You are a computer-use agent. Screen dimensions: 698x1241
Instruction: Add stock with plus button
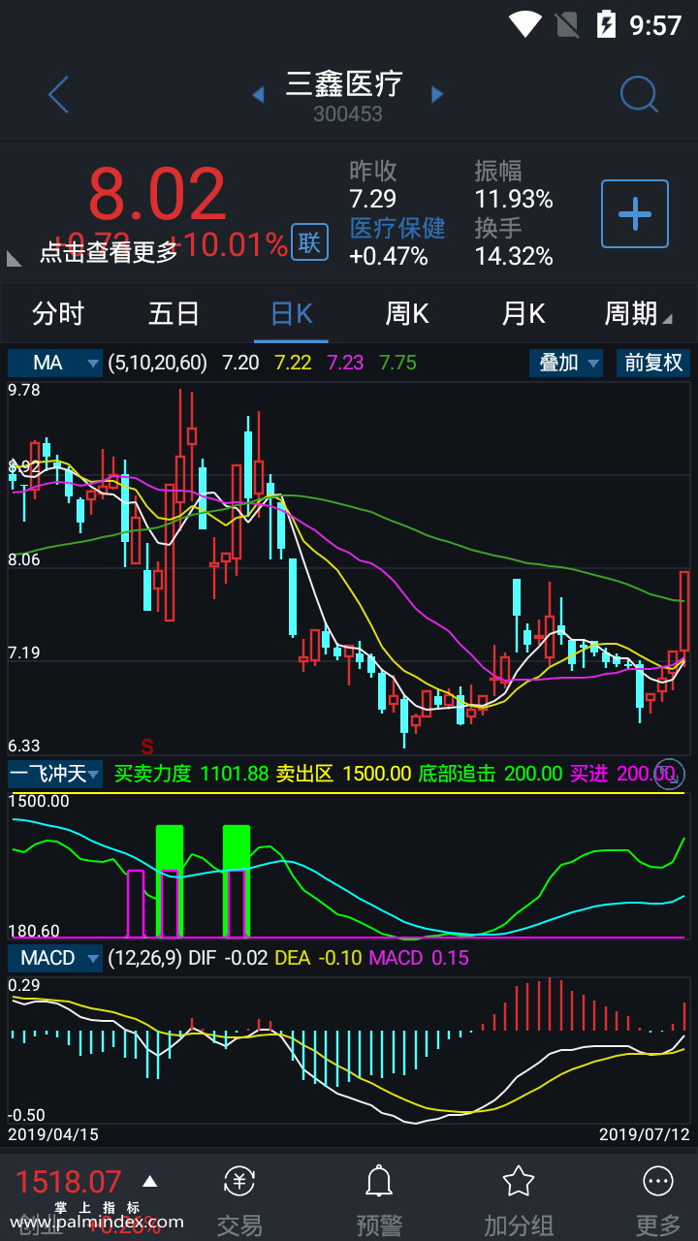tap(635, 213)
